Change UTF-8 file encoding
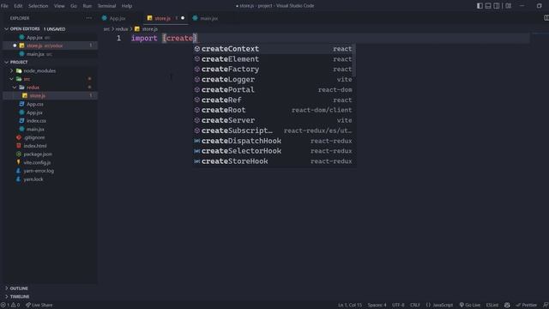 click(x=398, y=306)
